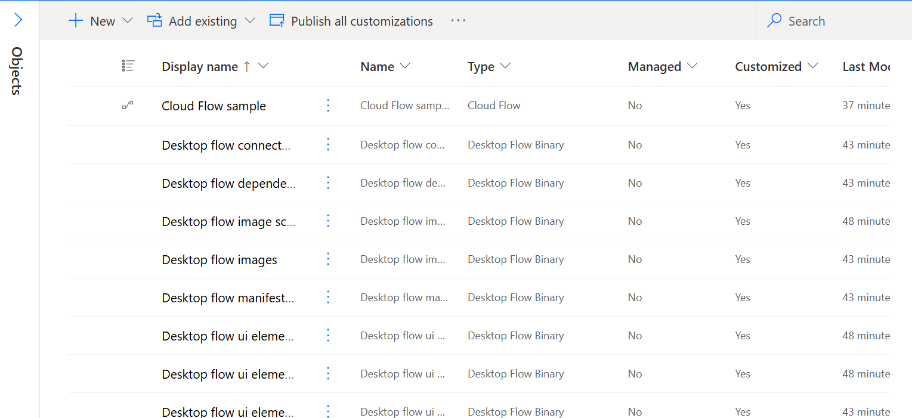
Task: Open Desktop flow images
Action: [219, 259]
